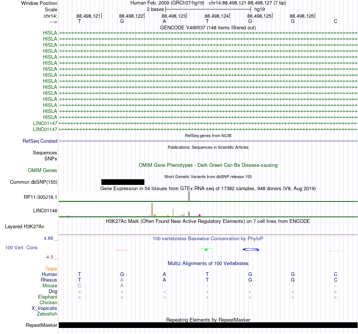The image size is (358, 334).
Task: Click the chr14: ruler label
Action: pos(50,16)
